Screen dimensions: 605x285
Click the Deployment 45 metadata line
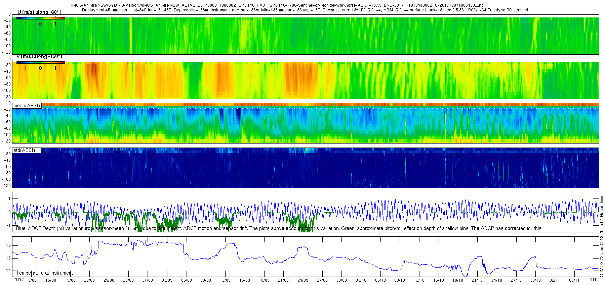tap(305, 10)
